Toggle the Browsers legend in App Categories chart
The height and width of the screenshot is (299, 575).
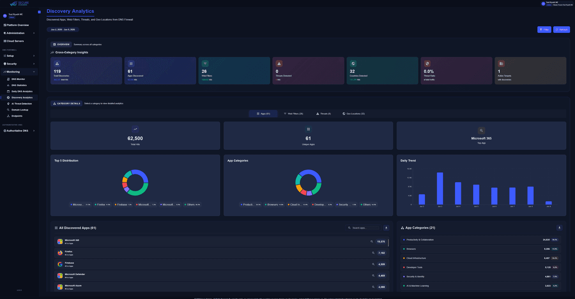pos(274,205)
